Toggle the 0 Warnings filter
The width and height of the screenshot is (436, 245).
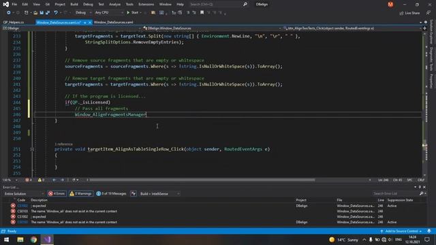(80, 193)
